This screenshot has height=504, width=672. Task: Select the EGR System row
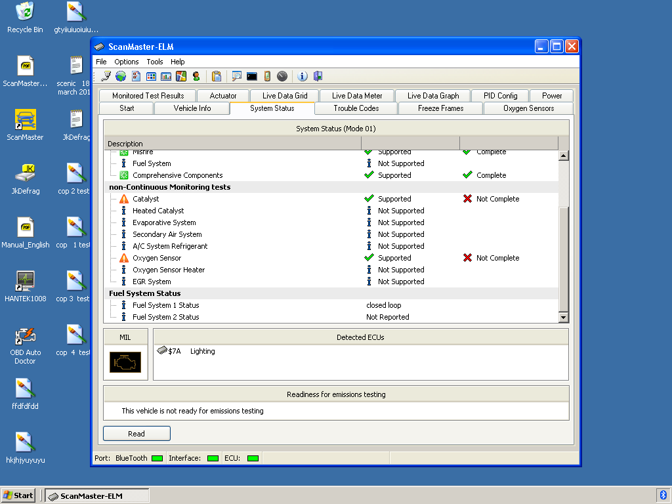coord(331,282)
